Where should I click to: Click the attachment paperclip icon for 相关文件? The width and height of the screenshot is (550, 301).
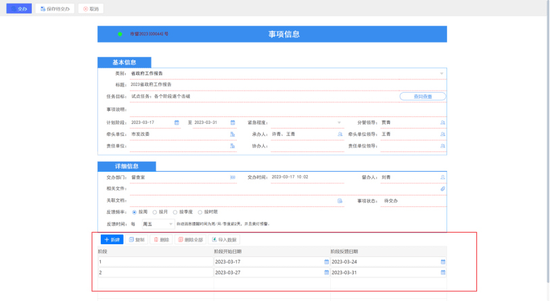(x=442, y=189)
